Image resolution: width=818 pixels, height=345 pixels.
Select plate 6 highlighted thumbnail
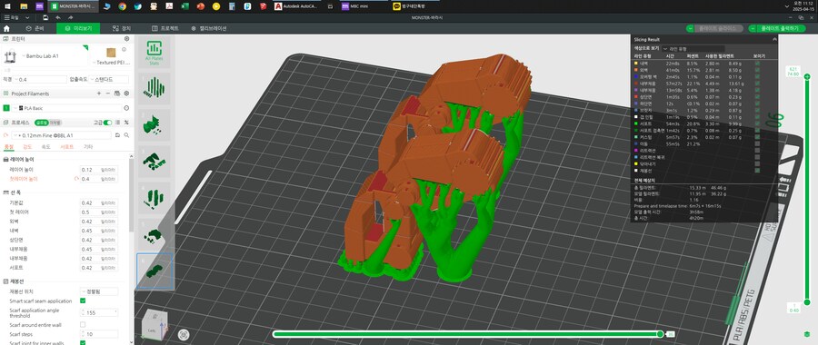pos(155,271)
